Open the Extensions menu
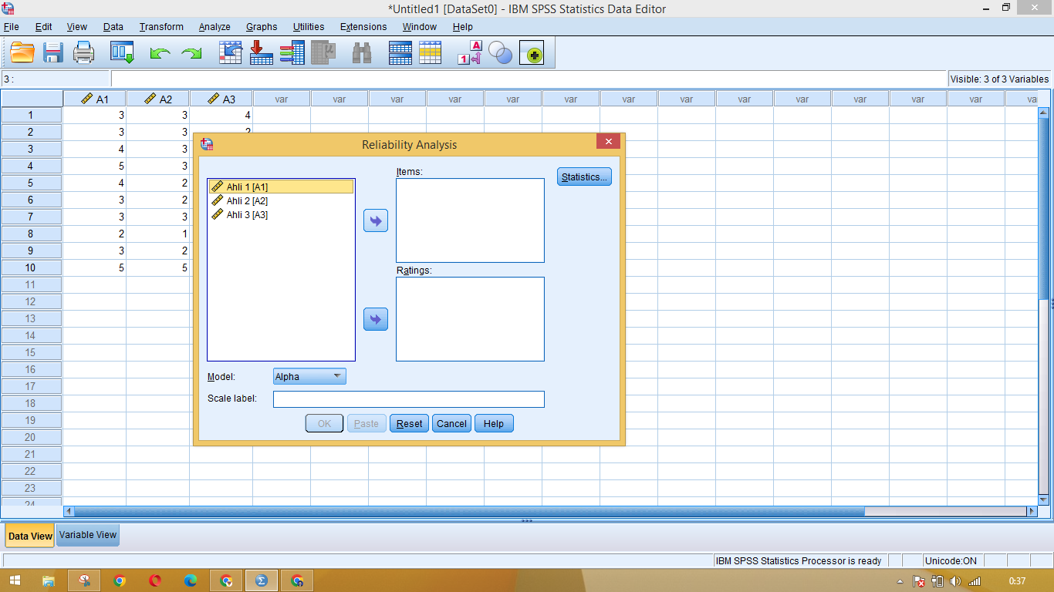The height and width of the screenshot is (592, 1054). 363,26
